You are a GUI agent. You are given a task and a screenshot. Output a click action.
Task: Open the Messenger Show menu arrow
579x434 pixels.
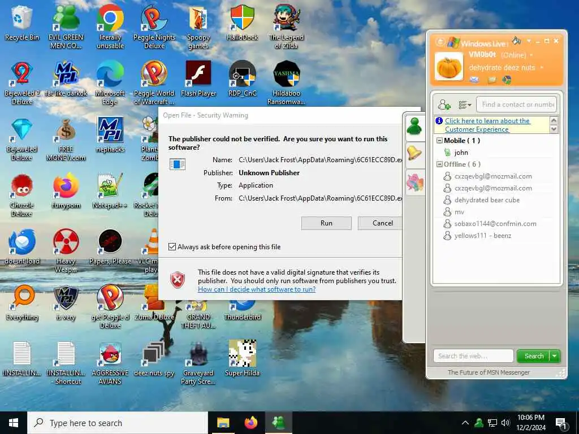(529, 41)
